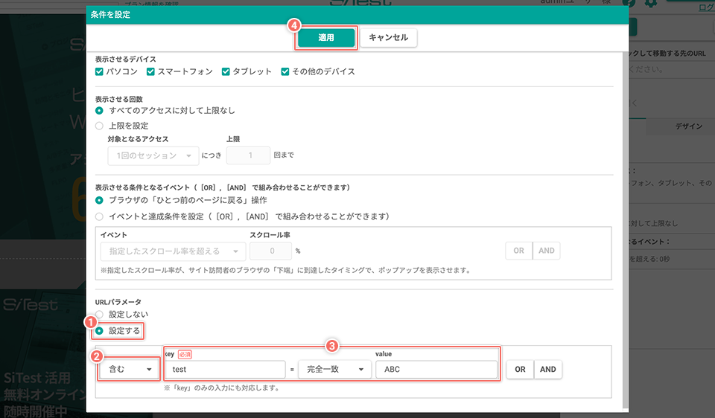Click the AND button in URLパラメータ row
The image size is (715, 418).
(x=547, y=369)
